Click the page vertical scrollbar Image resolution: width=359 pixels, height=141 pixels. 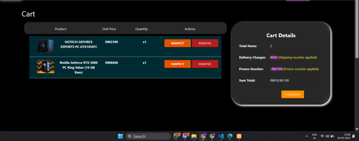(357, 30)
